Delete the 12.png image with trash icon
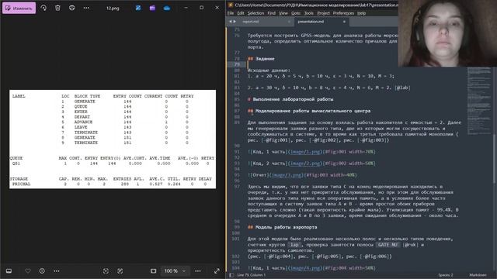 tap(57, 8)
